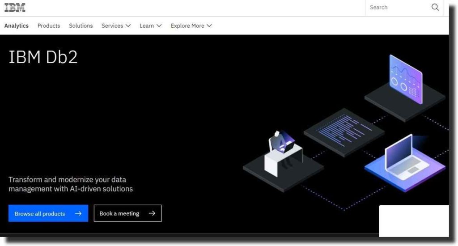Click the Book a meeting button

coord(127,213)
